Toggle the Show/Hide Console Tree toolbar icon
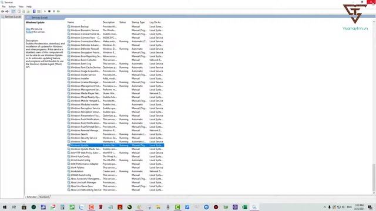 tap(14, 11)
